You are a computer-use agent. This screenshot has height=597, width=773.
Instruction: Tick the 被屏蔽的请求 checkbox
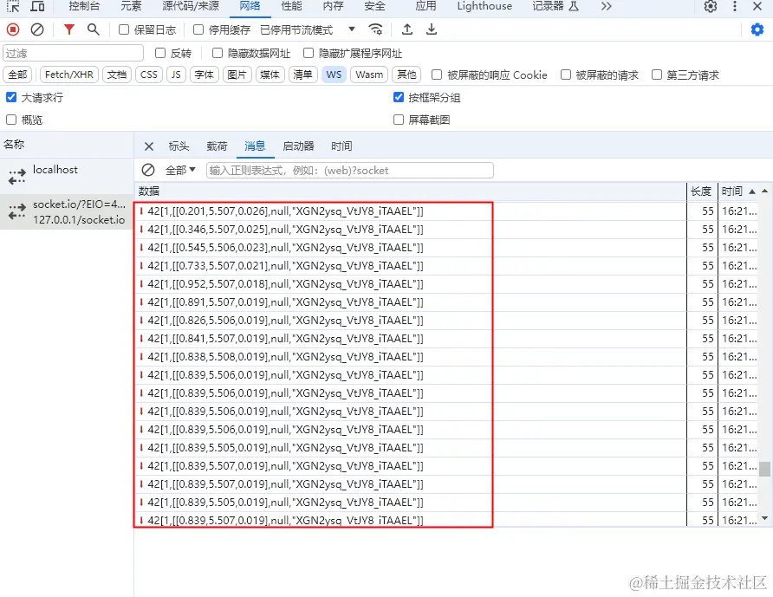[566, 75]
